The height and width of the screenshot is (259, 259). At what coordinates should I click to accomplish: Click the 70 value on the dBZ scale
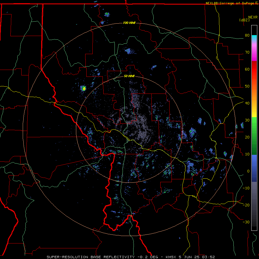(247, 52)
